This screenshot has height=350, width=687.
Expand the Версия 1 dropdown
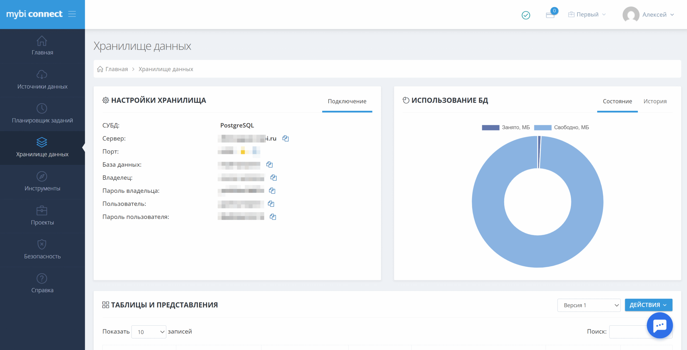589,305
